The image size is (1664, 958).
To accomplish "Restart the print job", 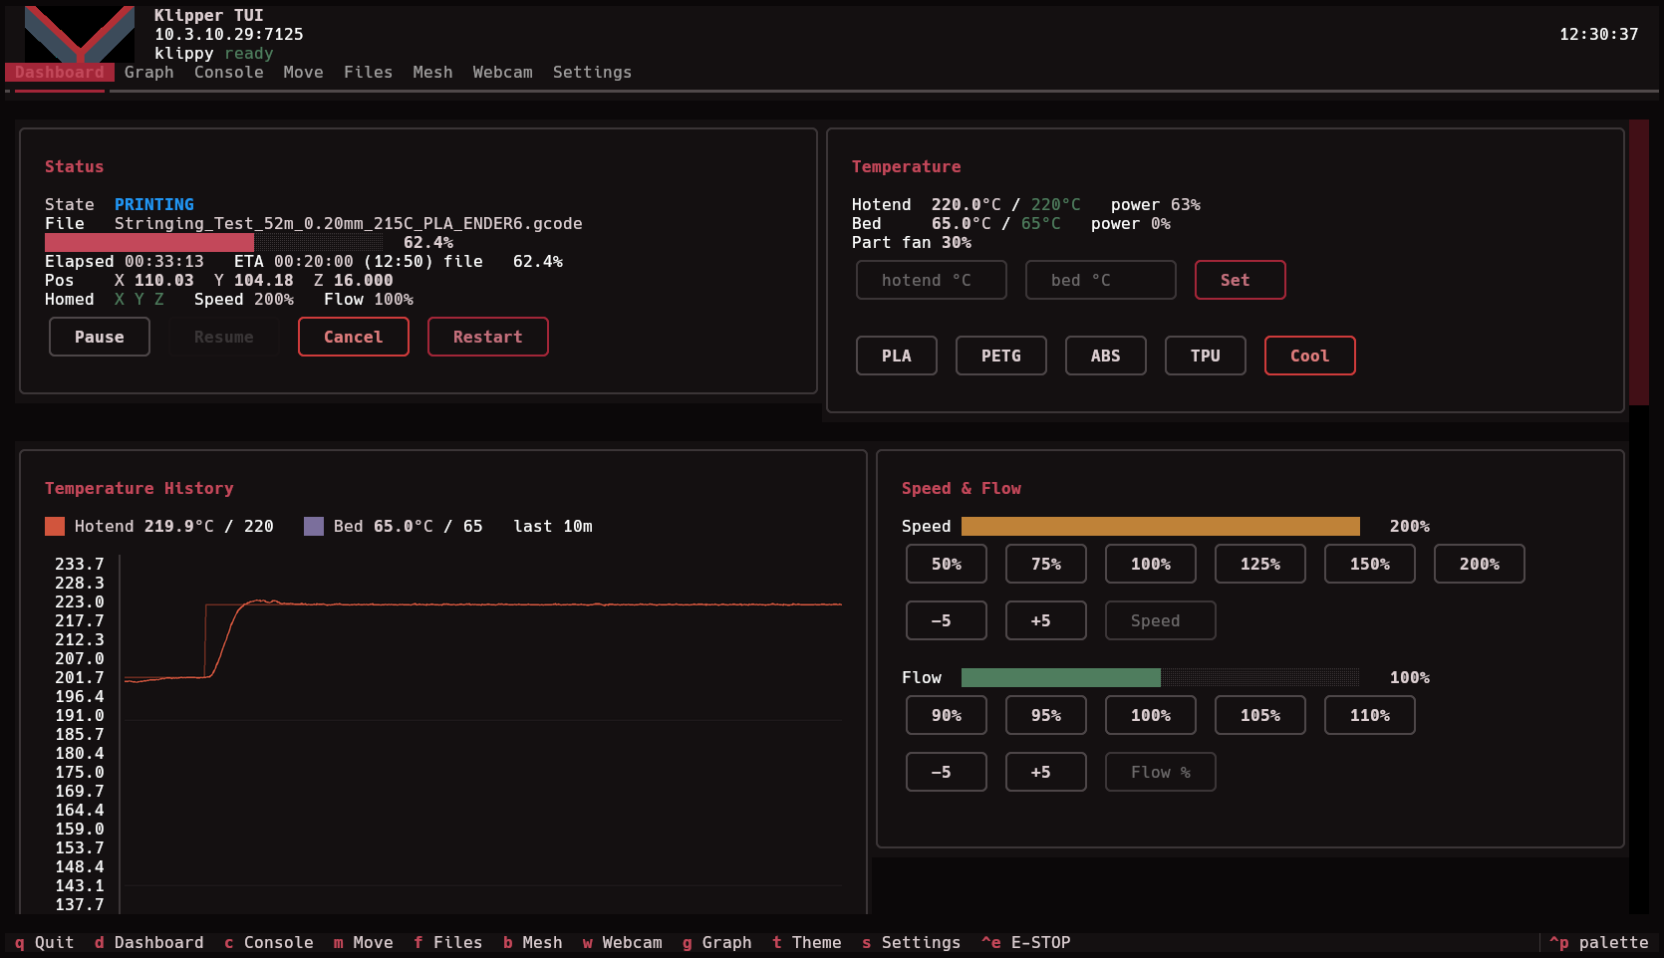I will click(488, 337).
